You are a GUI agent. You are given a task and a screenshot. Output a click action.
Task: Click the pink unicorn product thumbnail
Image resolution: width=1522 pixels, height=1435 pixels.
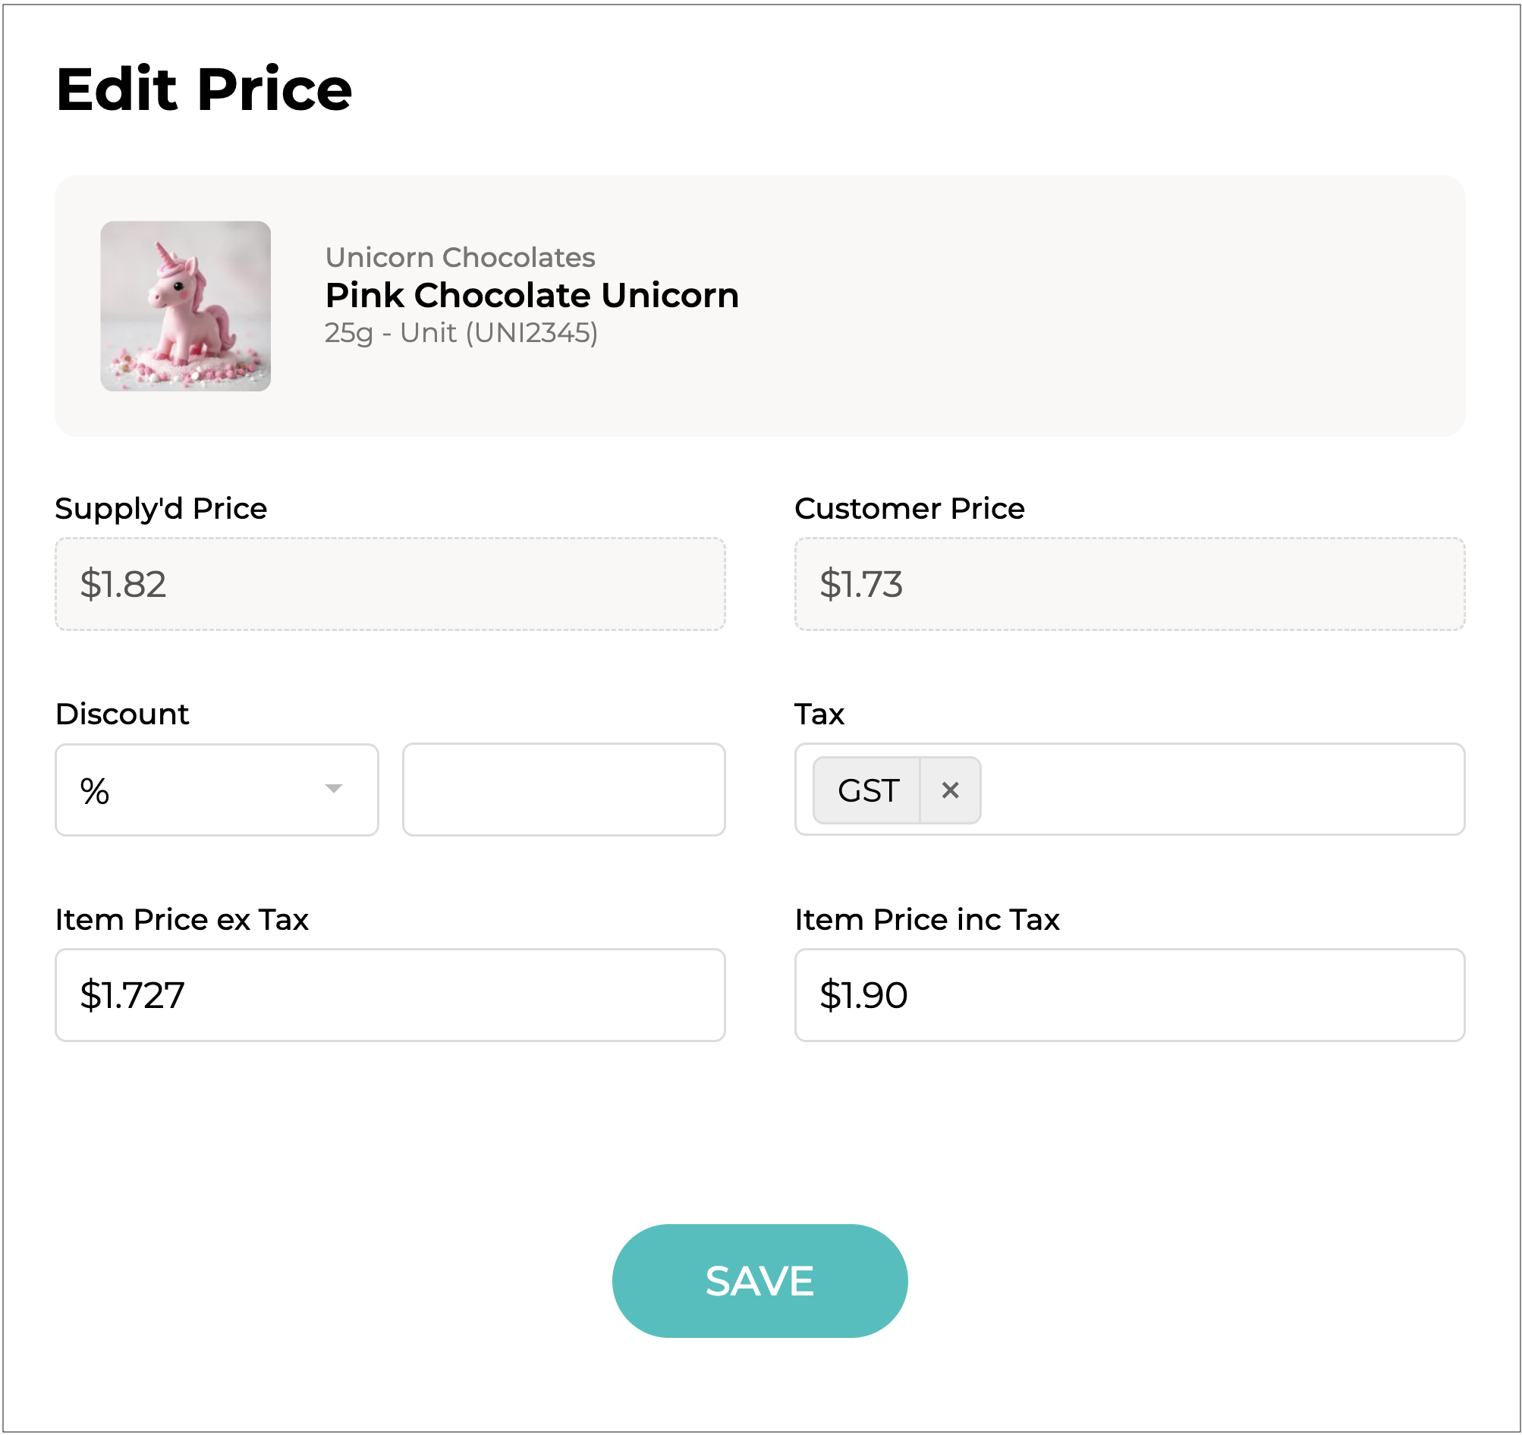185,306
